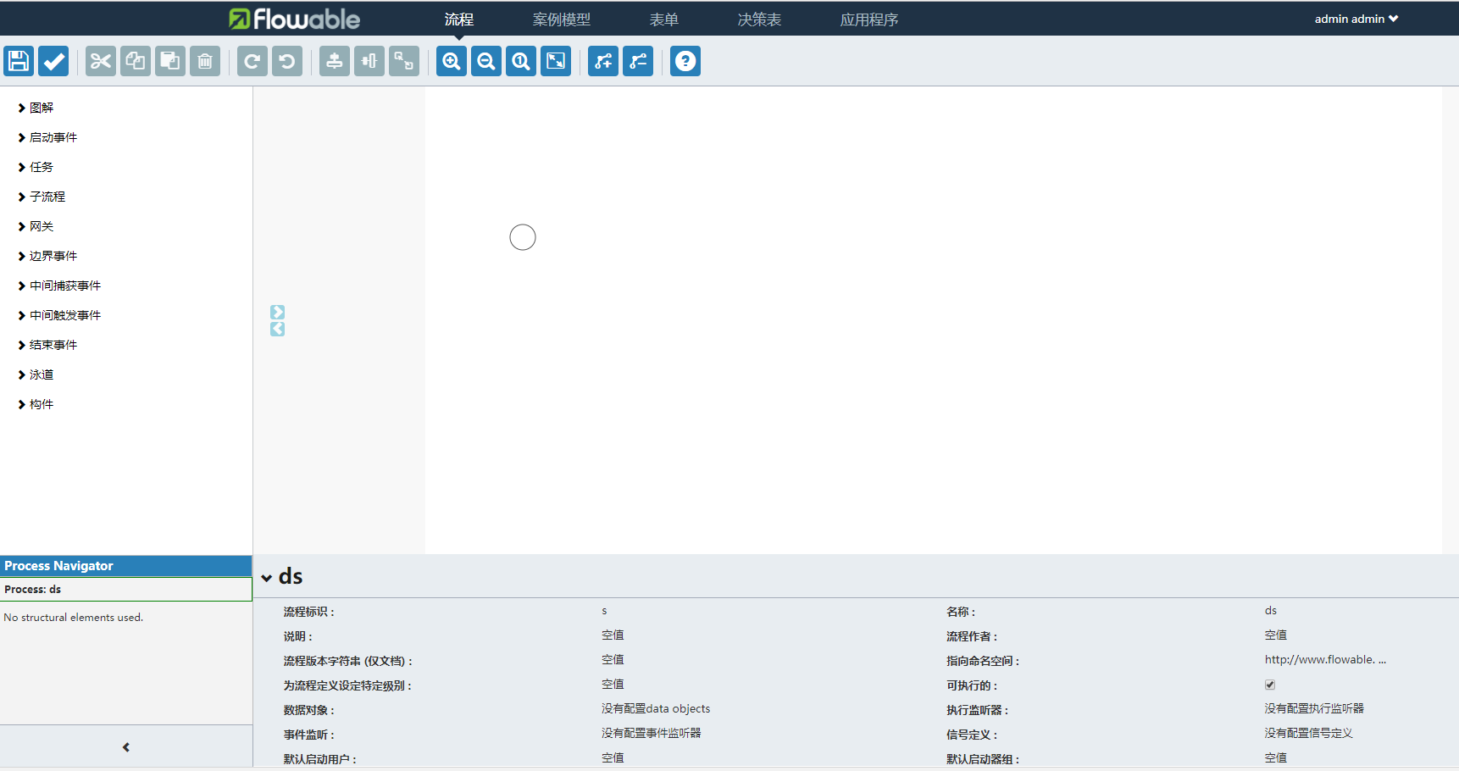This screenshot has height=771, width=1459.
Task: Open the admin admin account dropdown
Action: coord(1355,18)
